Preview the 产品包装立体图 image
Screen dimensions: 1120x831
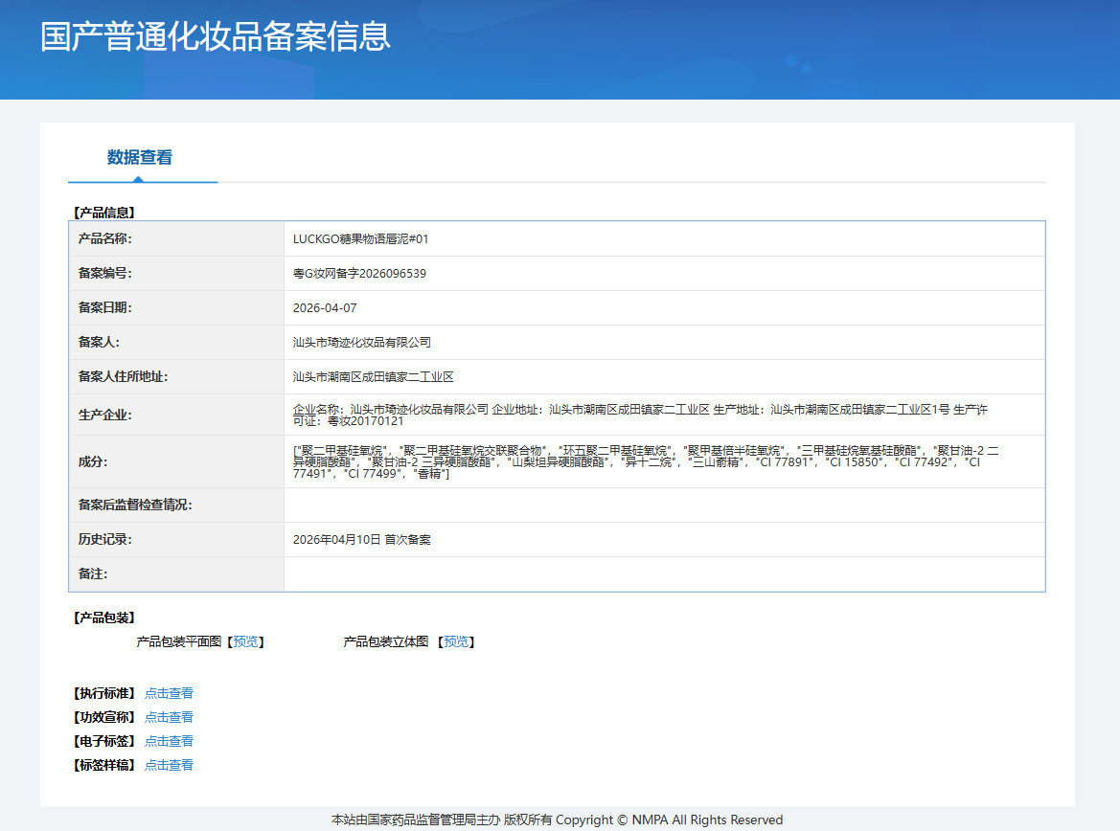click(x=456, y=641)
